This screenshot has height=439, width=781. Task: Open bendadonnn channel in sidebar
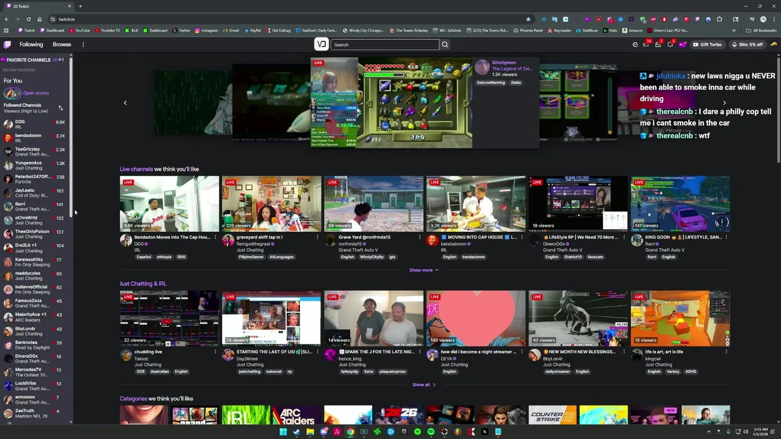pos(35,138)
